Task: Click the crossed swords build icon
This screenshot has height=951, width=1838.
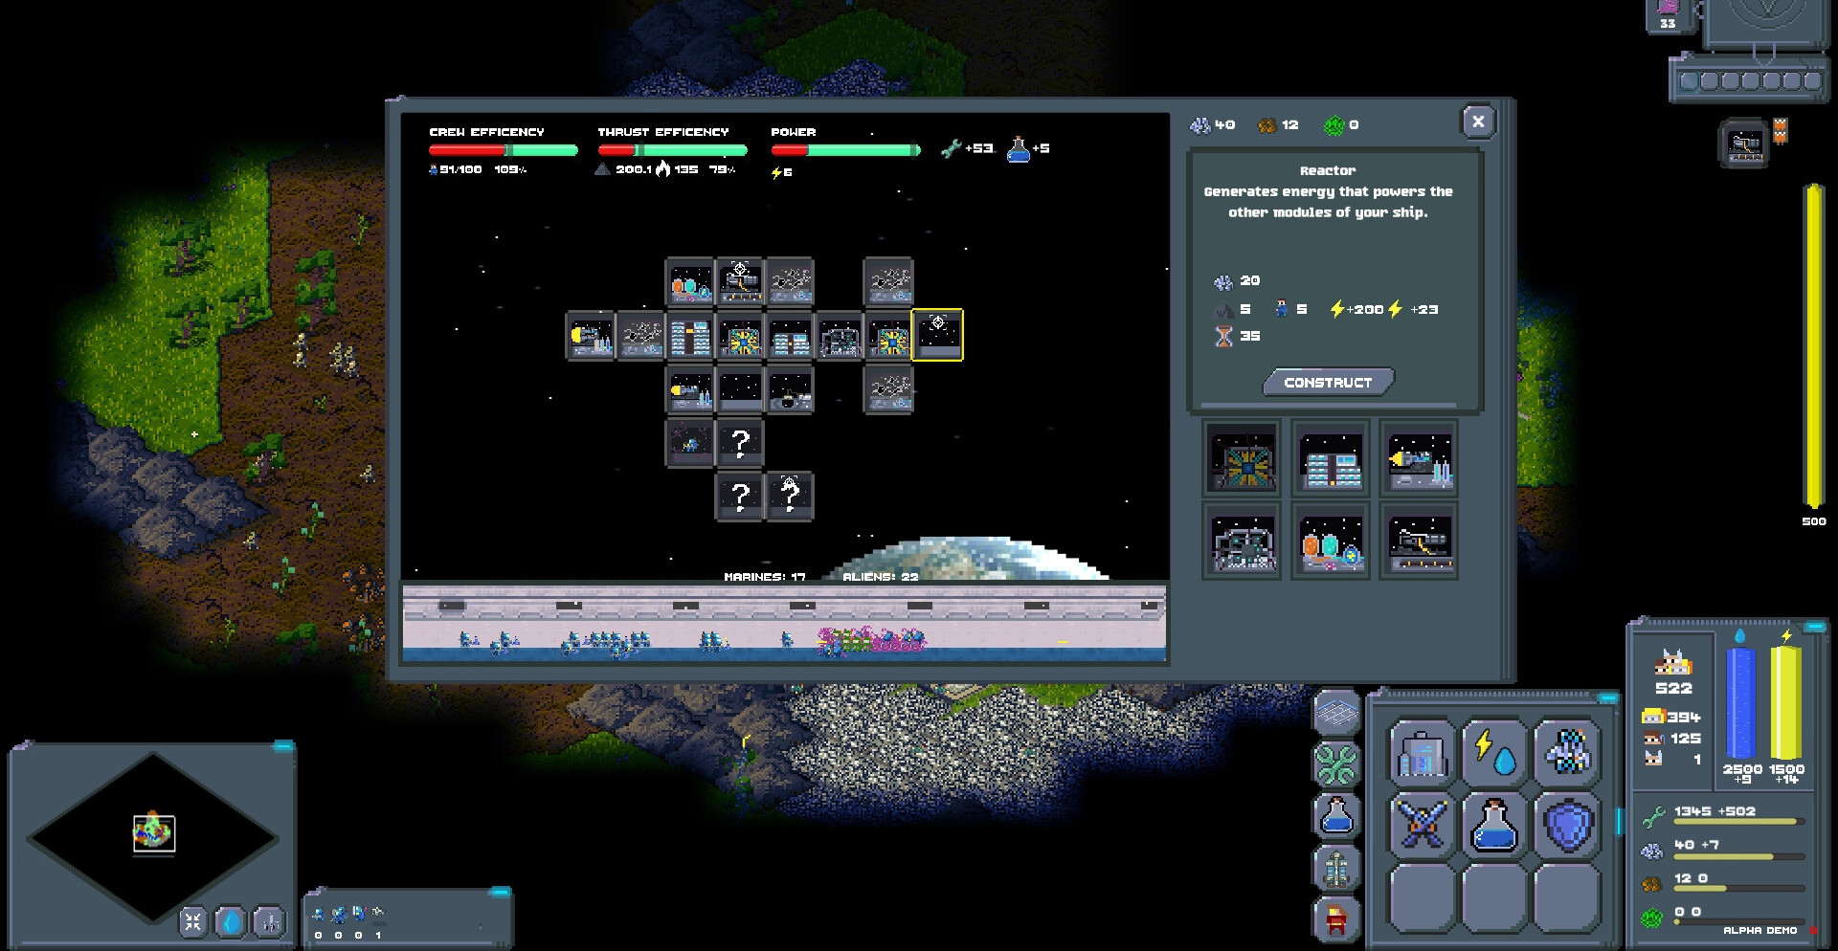Action: (x=1422, y=825)
